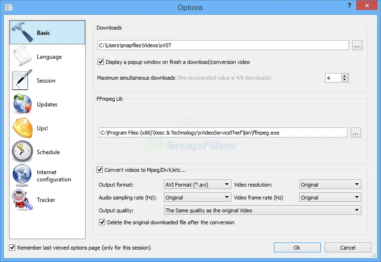Viewport: 381px width, 262px height.
Task: Click the 'FFmpeg Lib' group title
Action: point(109,99)
